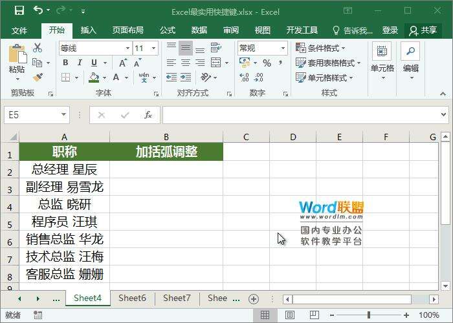Toggle bold formatting
Screen dimensions: 453x323
click(x=65, y=63)
